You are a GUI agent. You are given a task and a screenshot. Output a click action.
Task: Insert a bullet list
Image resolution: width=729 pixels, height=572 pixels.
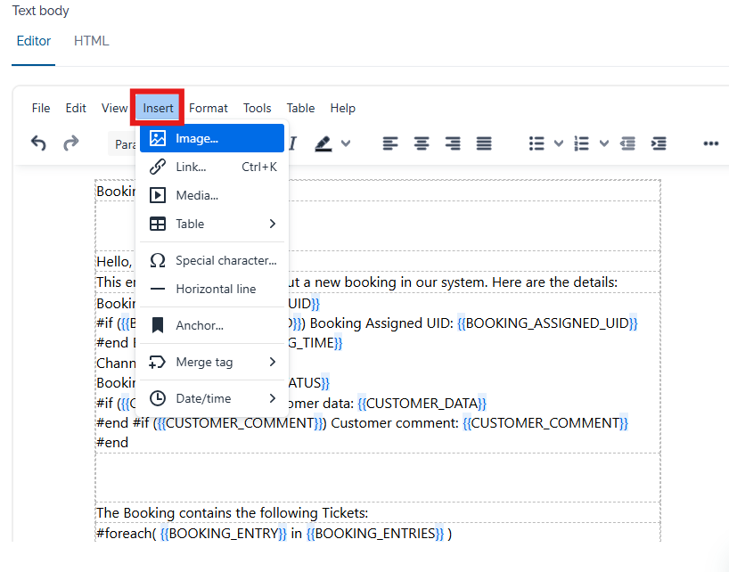[x=537, y=143]
